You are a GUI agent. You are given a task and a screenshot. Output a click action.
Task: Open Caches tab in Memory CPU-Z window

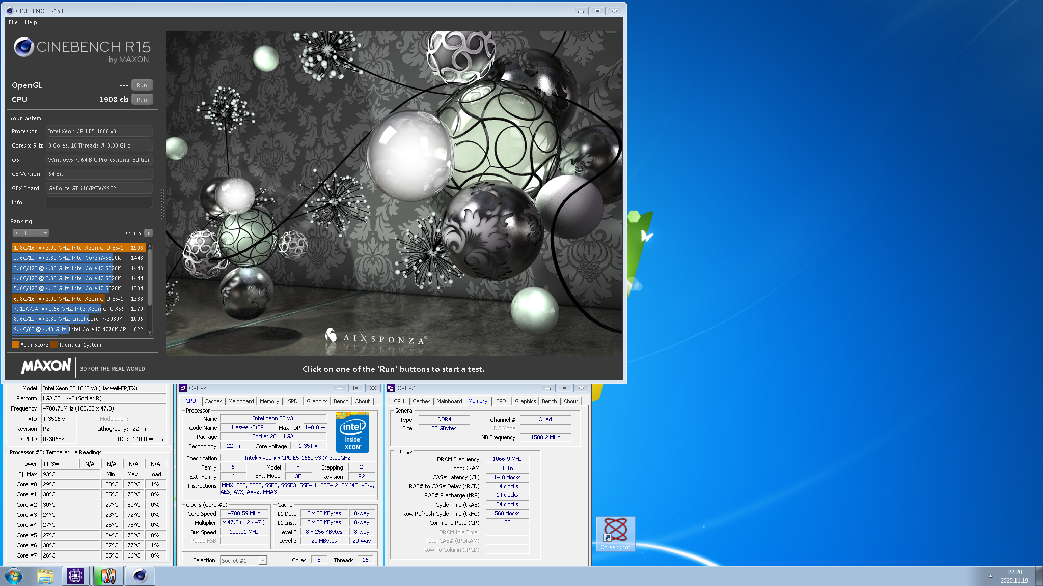421,401
